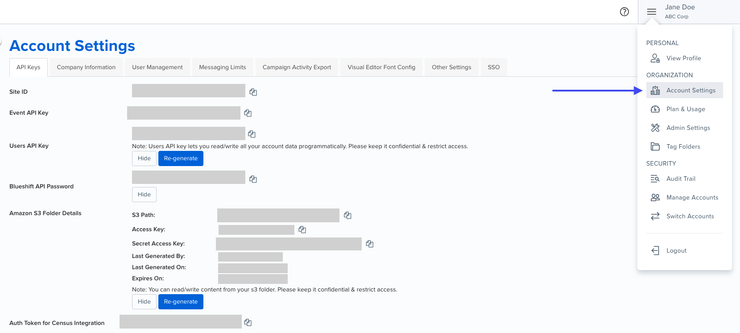
Task: Re-generate the Users API Key
Action: (x=181, y=158)
